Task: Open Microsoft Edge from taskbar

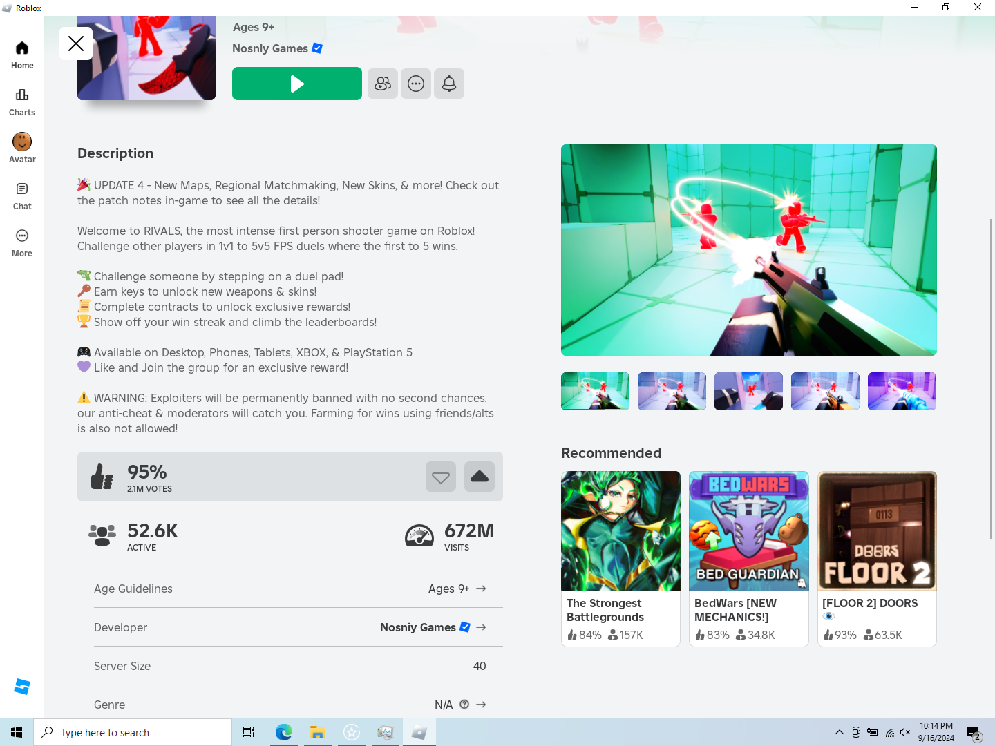Action: coord(283,732)
